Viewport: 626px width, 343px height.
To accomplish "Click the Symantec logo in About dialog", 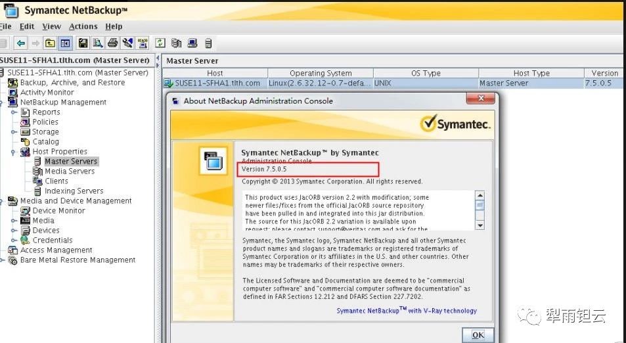I will click(455, 124).
